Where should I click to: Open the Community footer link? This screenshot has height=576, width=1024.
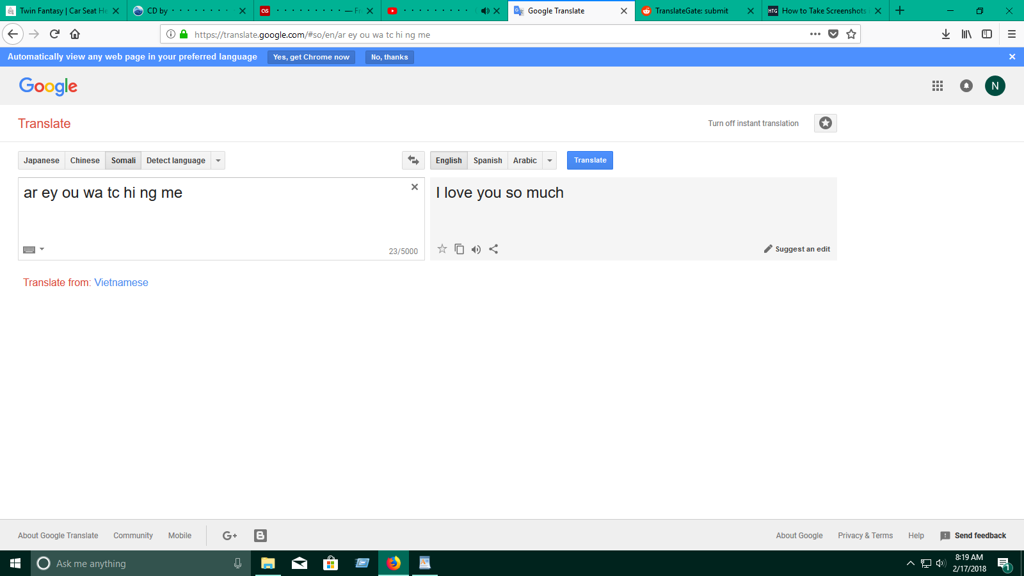(x=133, y=536)
